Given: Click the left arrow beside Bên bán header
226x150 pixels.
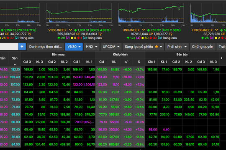Looking at the screenshot, I should [x=221, y=58].
